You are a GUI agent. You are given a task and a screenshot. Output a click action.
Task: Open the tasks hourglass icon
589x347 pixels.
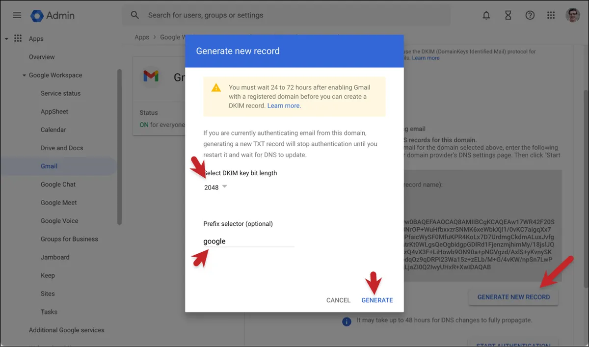[x=508, y=15]
